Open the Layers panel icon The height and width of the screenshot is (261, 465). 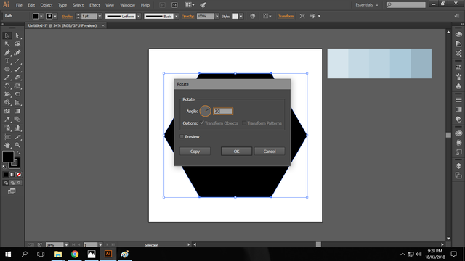(458, 166)
